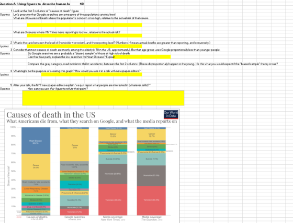Click the question 4 'purpose of creating this graph' text
293x223 pixels.
point(77,71)
